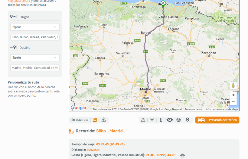Viewport: 248px width, 159px height.
Task: Zoom in the map with plus button
Action: [233, 95]
